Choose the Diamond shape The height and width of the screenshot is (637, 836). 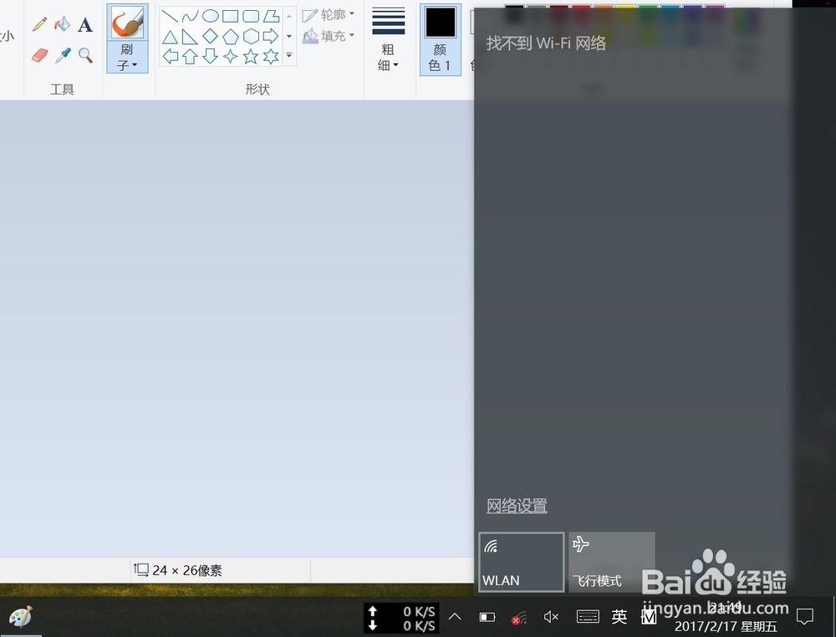pyautogui.click(x=210, y=37)
